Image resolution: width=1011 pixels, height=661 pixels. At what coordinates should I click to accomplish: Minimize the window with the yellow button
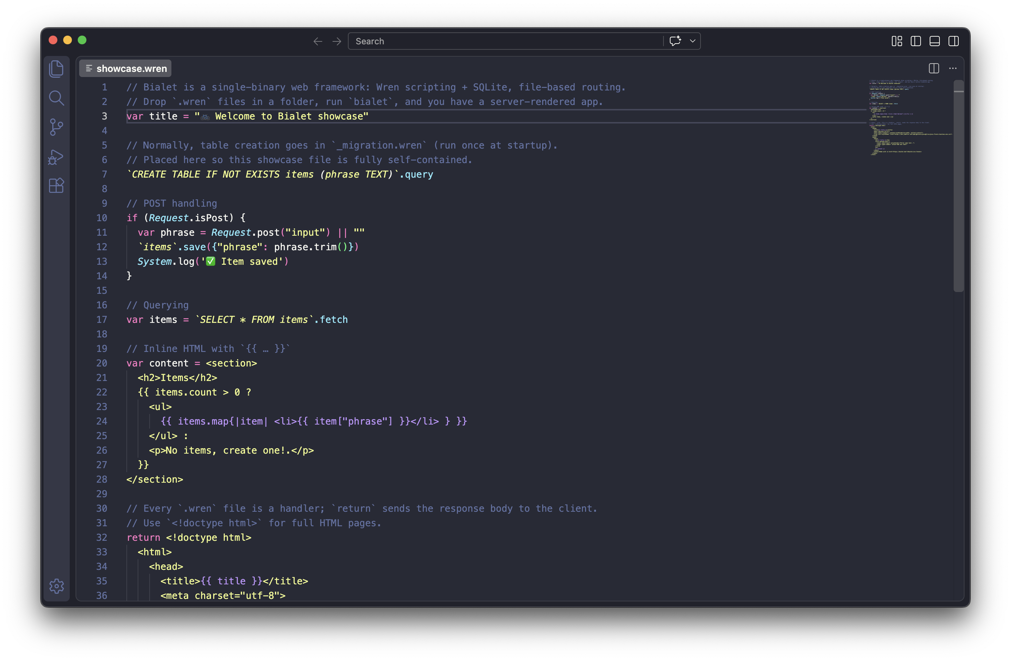click(68, 40)
